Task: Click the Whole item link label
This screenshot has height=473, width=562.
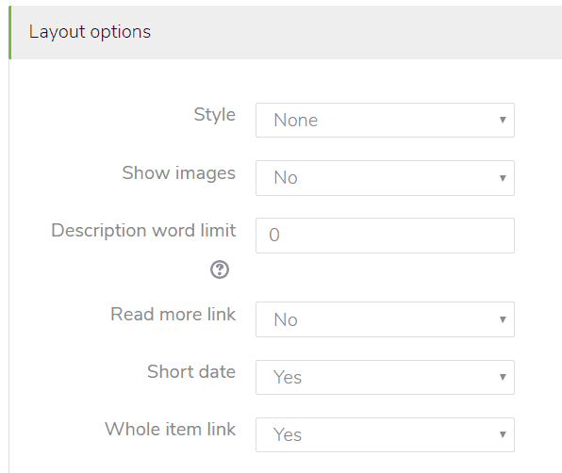Action: [171, 430]
